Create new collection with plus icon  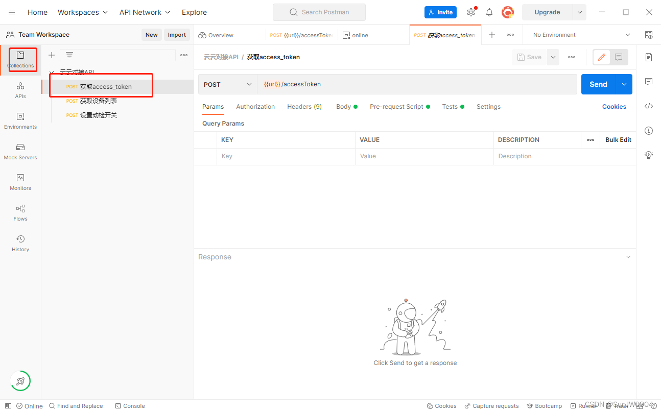click(x=52, y=55)
